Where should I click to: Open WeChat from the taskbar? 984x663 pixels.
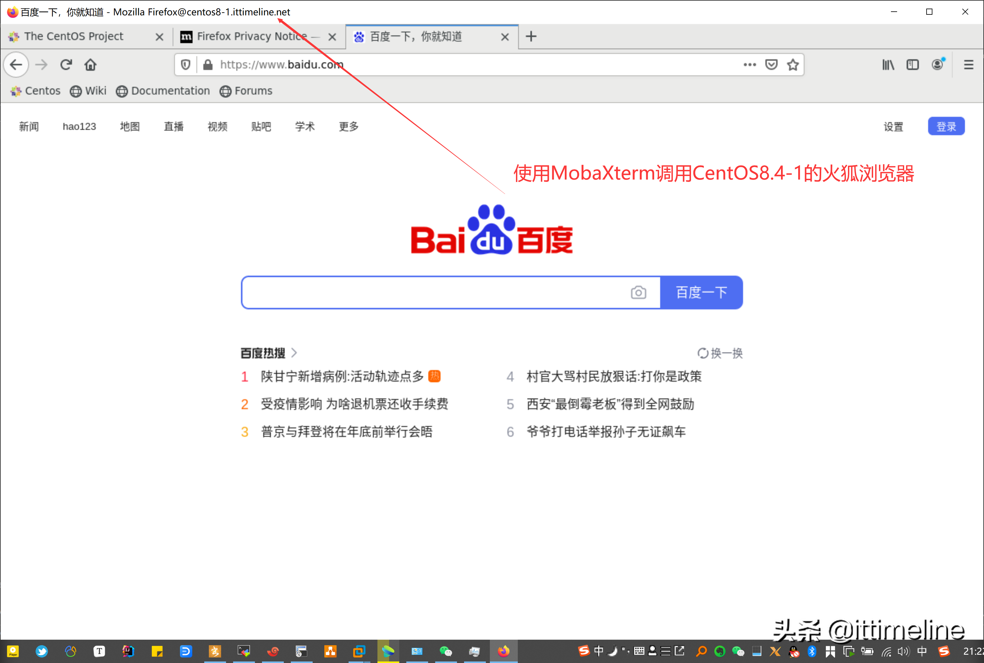(x=445, y=651)
